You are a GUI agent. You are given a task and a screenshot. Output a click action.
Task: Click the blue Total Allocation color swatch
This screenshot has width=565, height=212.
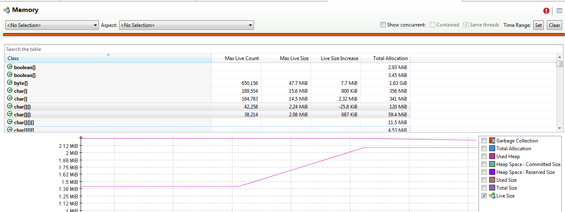(492, 149)
